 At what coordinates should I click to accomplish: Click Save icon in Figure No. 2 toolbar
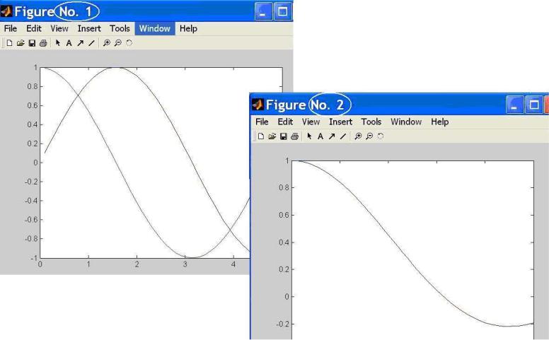point(283,136)
